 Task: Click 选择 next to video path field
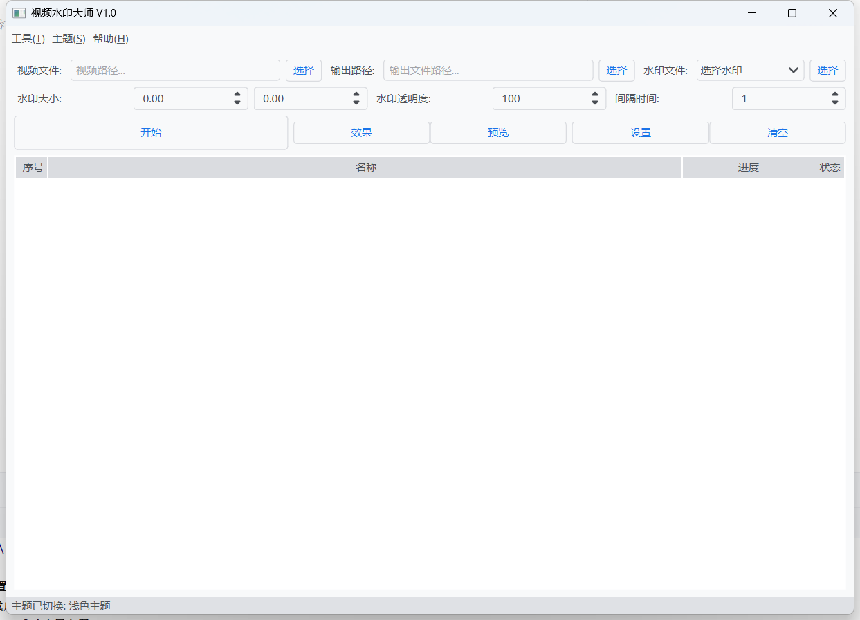coord(303,70)
